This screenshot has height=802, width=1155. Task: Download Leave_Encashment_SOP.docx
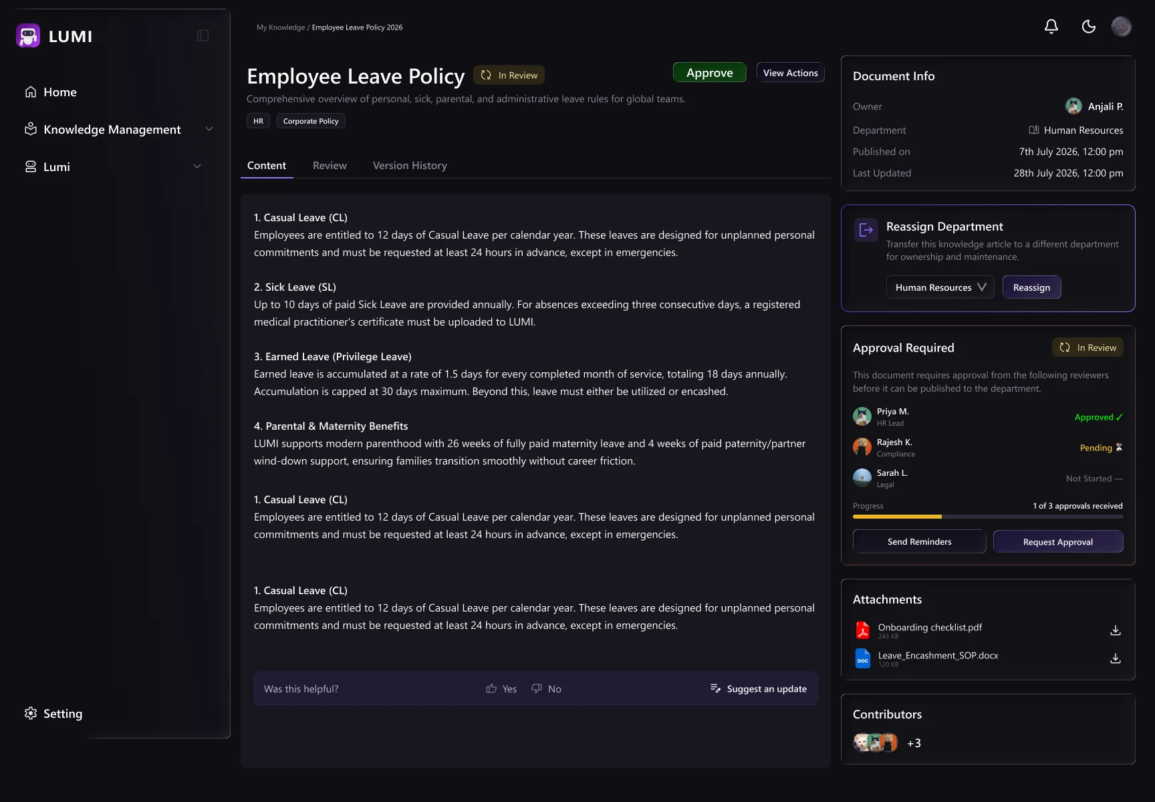[x=1116, y=658]
